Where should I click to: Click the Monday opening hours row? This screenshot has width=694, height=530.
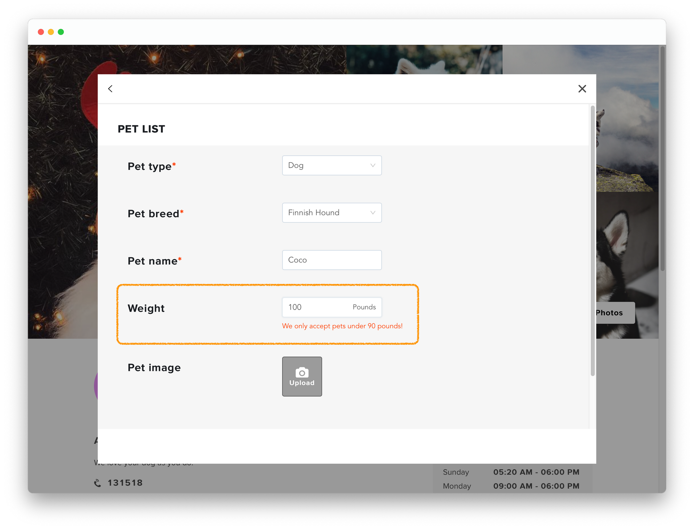[x=511, y=486]
